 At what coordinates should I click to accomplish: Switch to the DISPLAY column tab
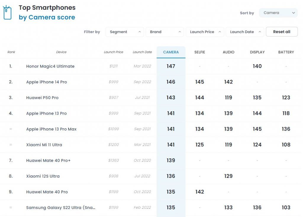pos(257,52)
